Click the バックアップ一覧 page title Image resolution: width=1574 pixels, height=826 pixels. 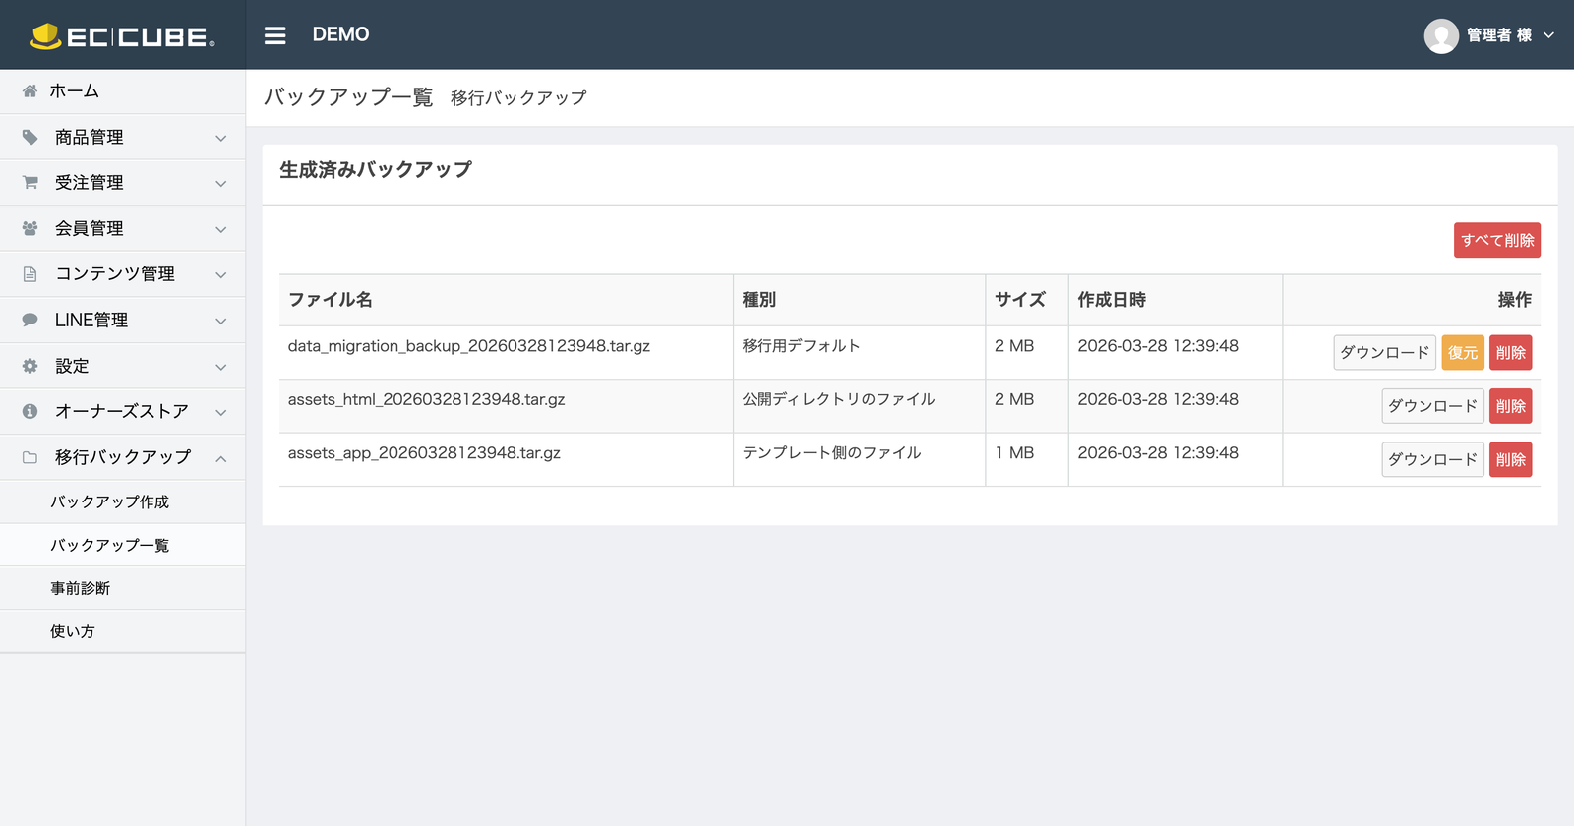348,97
